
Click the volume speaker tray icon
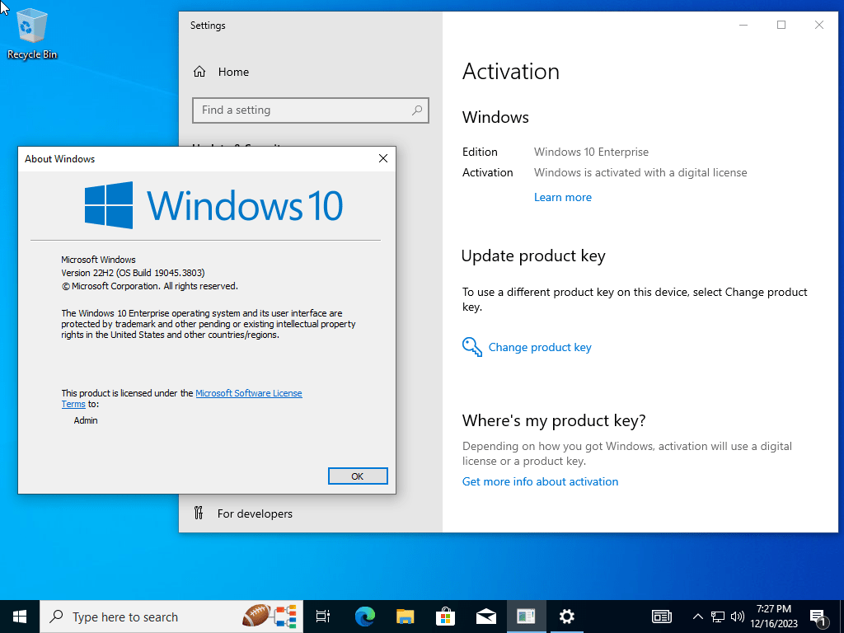tap(738, 617)
